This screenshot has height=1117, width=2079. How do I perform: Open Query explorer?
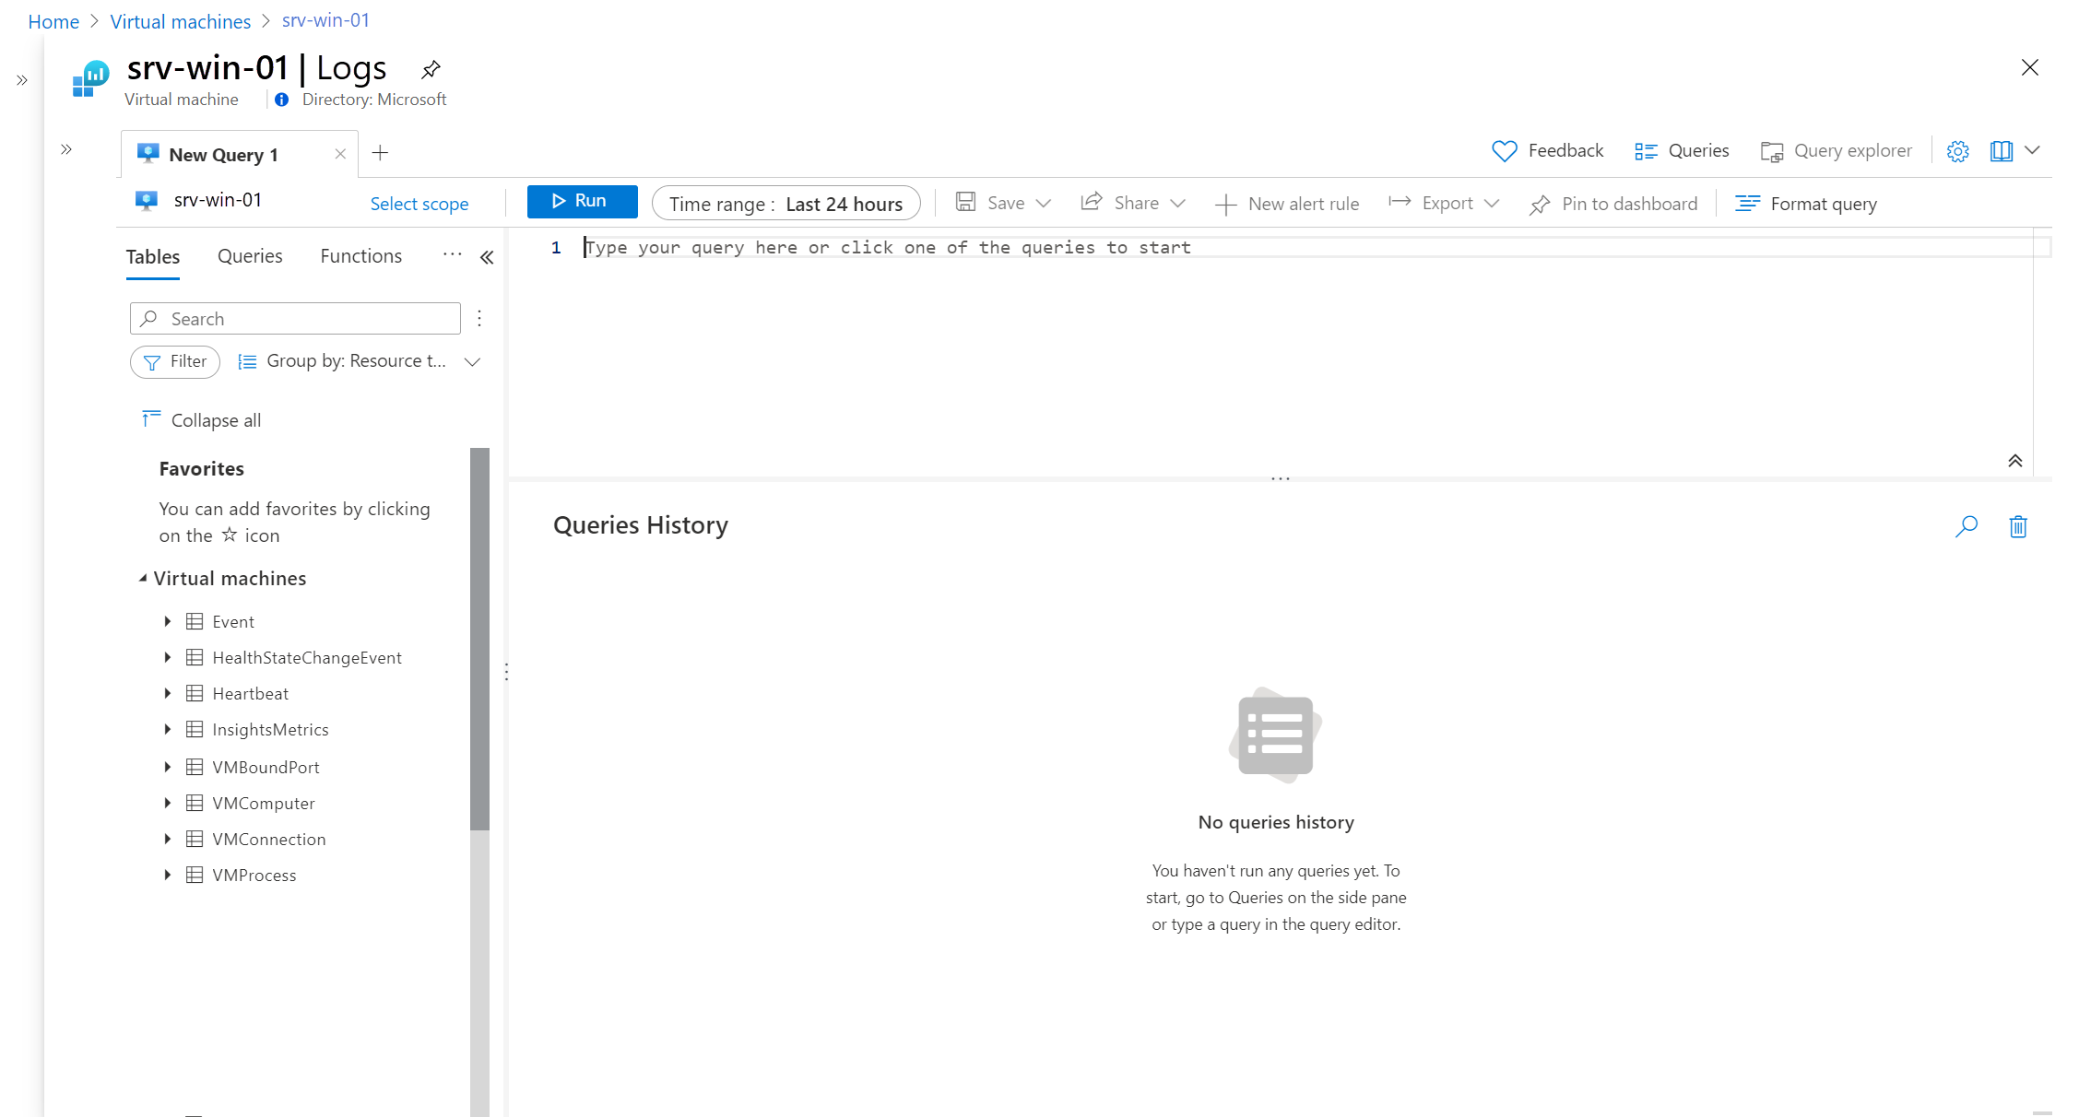point(1836,150)
